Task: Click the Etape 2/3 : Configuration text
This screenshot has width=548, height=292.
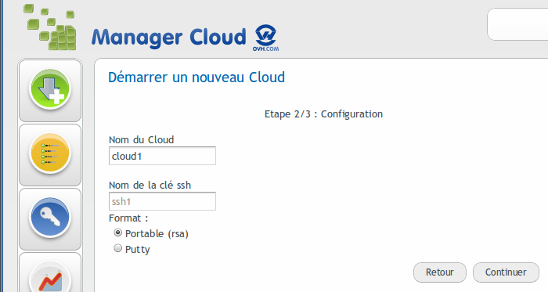Action: [323, 114]
